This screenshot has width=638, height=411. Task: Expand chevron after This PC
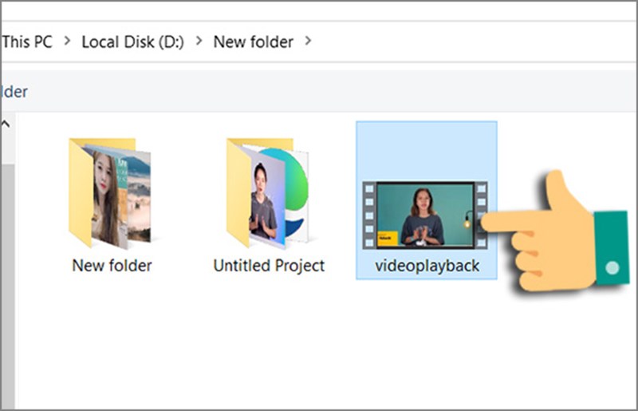click(67, 41)
